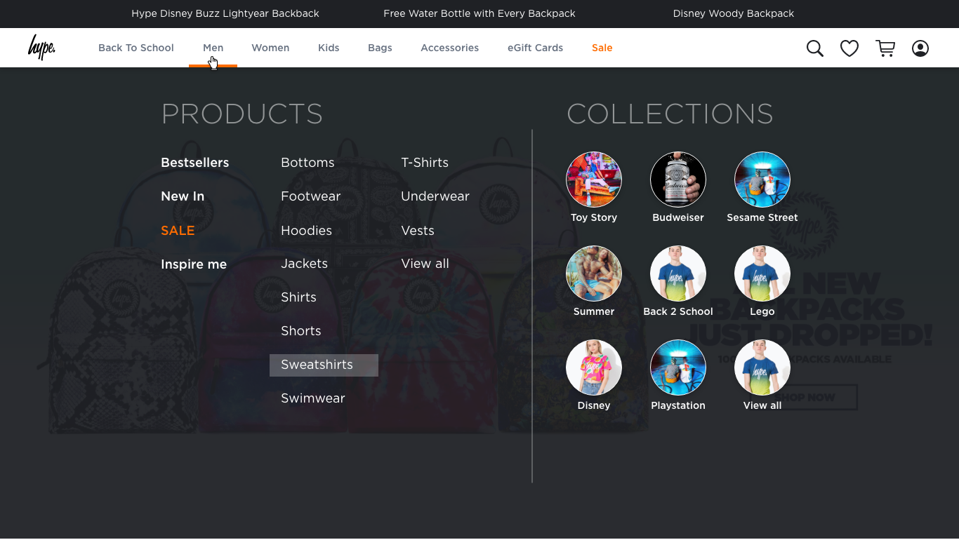The width and height of the screenshot is (959, 540).
Task: Expand the Accessories navigation menu
Action: (x=449, y=48)
